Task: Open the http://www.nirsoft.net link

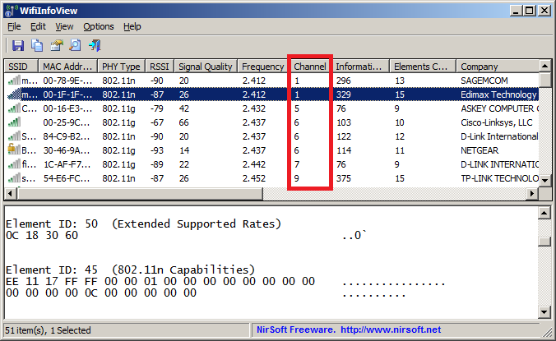Action: coord(391,329)
